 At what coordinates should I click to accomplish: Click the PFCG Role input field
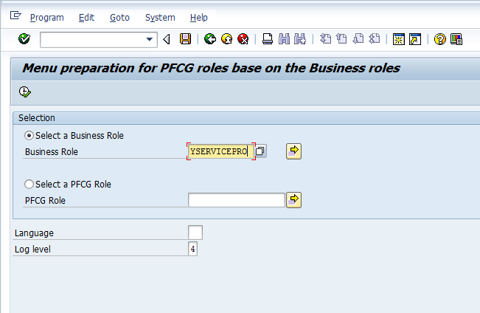coord(237,200)
